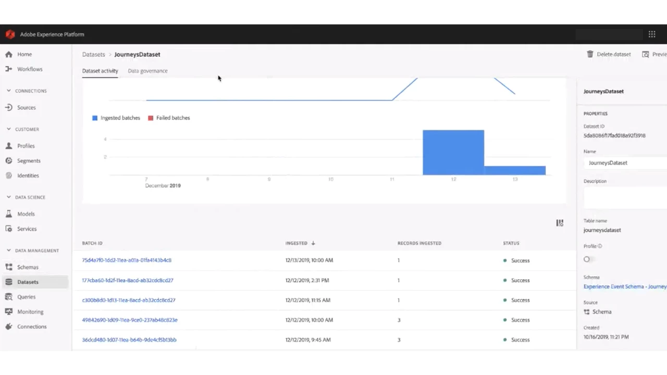The height and width of the screenshot is (375, 667).
Task: Switch to the Data governance tab
Action: point(147,71)
